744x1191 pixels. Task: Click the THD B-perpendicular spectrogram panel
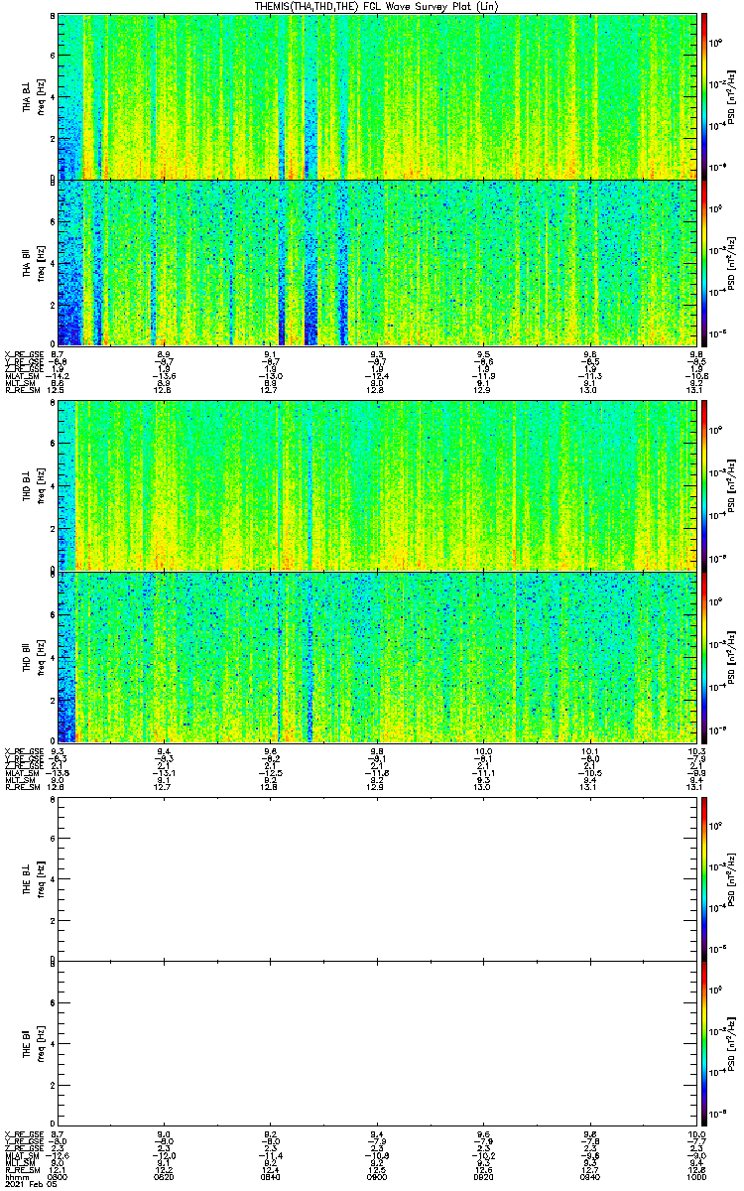378,485
